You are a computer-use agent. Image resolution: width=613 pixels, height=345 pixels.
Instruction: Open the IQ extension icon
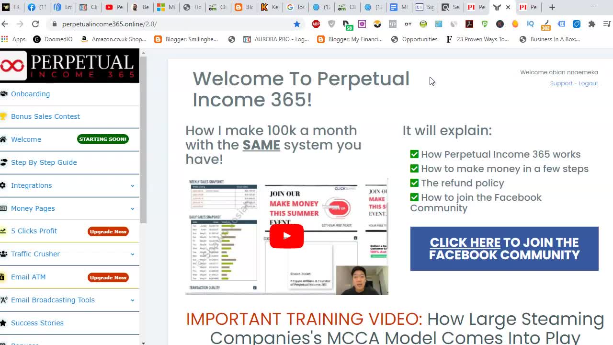tap(530, 24)
